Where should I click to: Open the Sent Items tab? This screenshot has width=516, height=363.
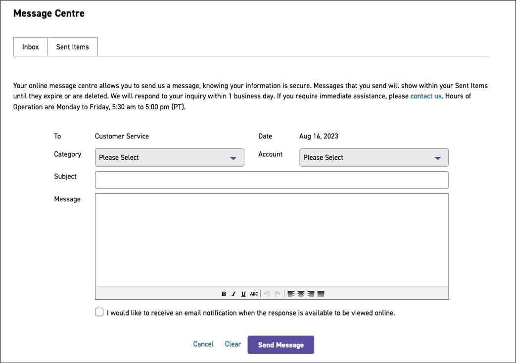coord(72,47)
